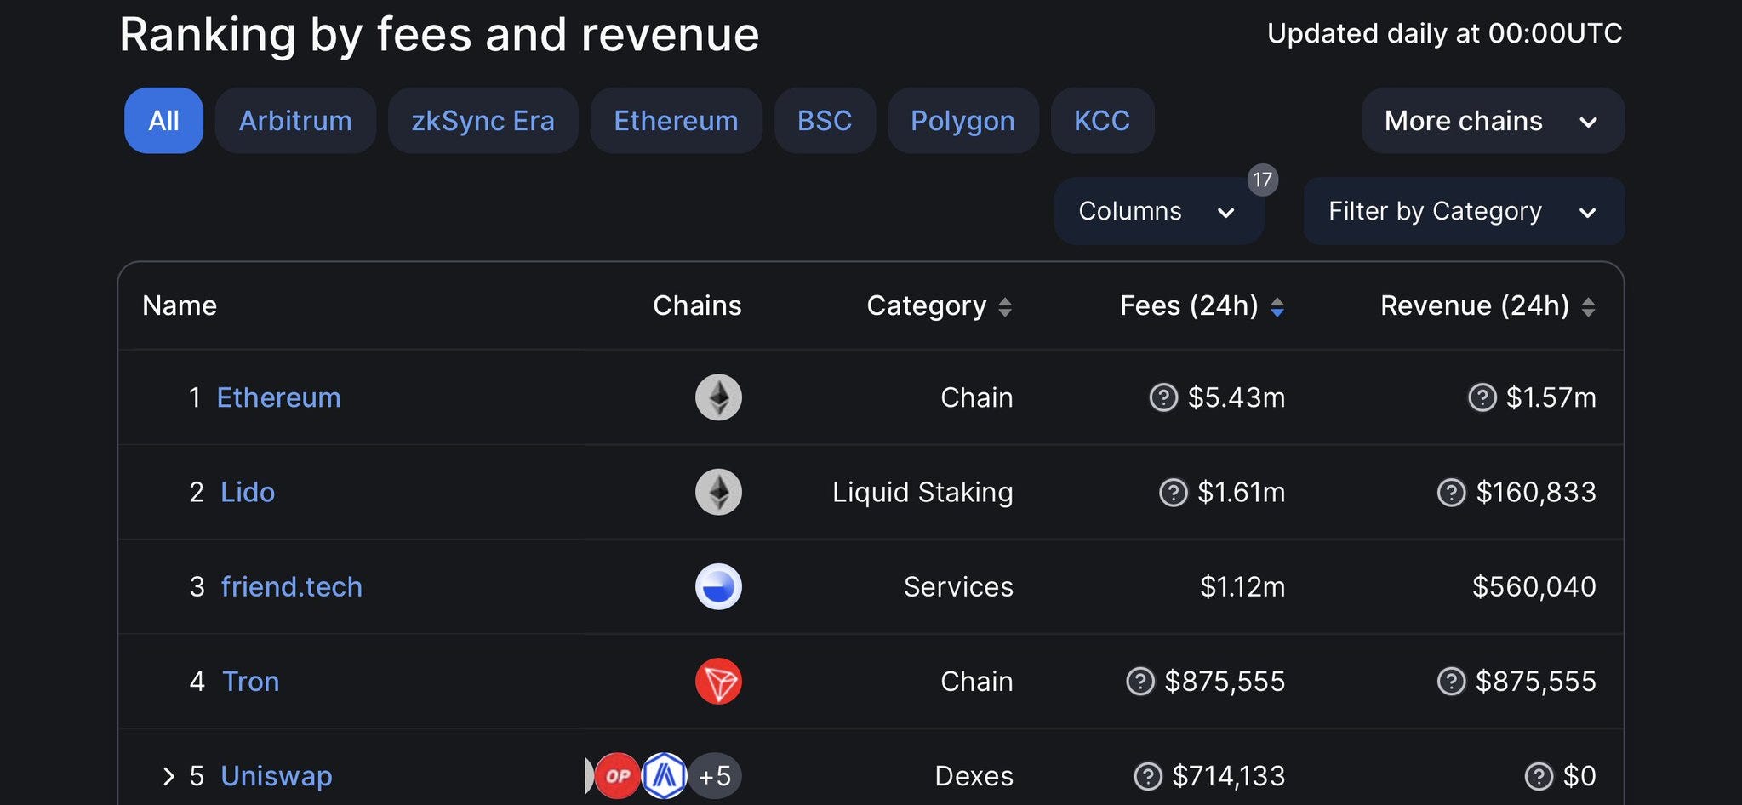The height and width of the screenshot is (805, 1742).
Task: Click help icon beside Tron revenue value
Action: point(1451,681)
